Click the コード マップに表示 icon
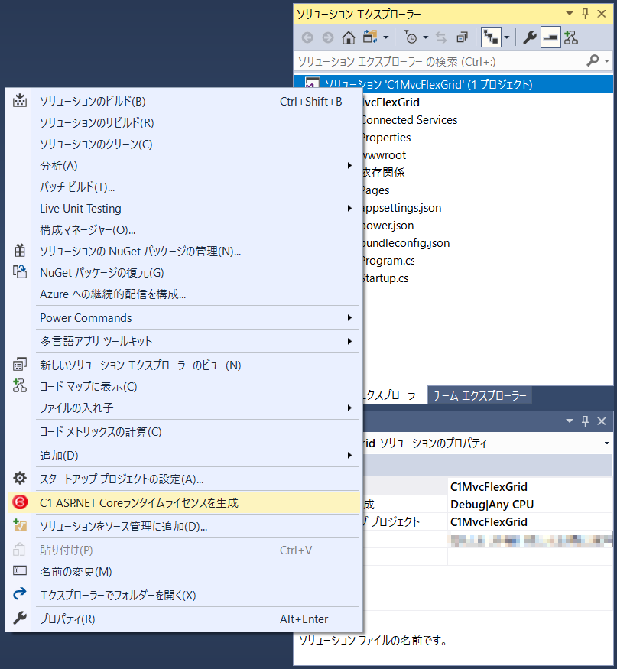This screenshot has height=669, width=617. tap(20, 386)
